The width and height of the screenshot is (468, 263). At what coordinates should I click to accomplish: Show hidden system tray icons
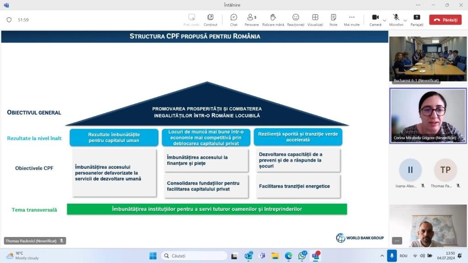coord(382,256)
